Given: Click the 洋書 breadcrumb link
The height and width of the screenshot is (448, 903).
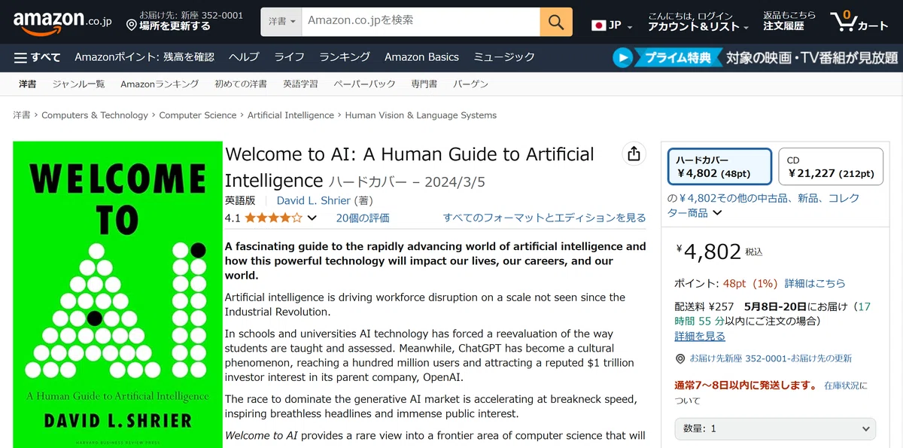Looking at the screenshot, I should coord(22,115).
